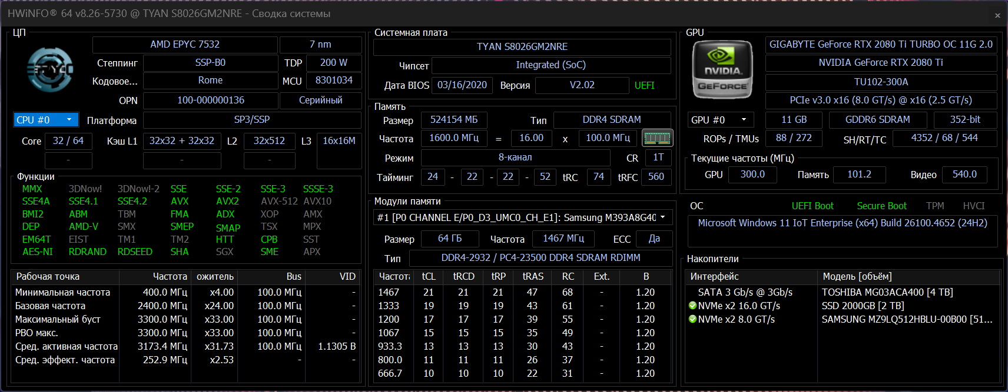
Task: Click the GDDR6 SDRAM memory type
Action: click(x=878, y=120)
